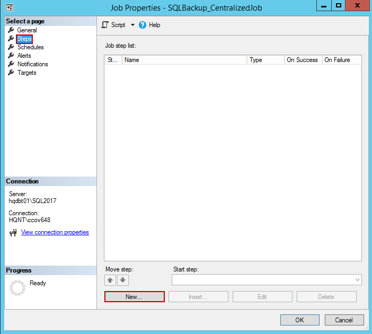
Task: Create a new job step with New...
Action: coord(134,297)
